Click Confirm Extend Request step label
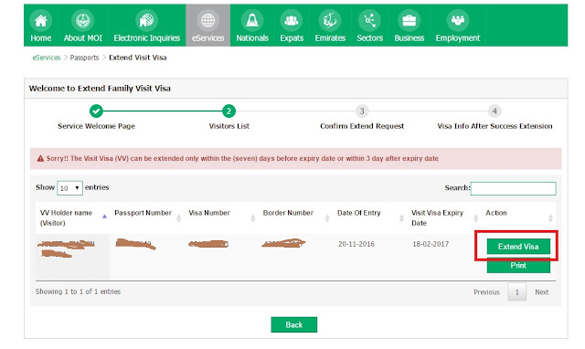Viewport: 585px width, 349px height. coord(362,126)
